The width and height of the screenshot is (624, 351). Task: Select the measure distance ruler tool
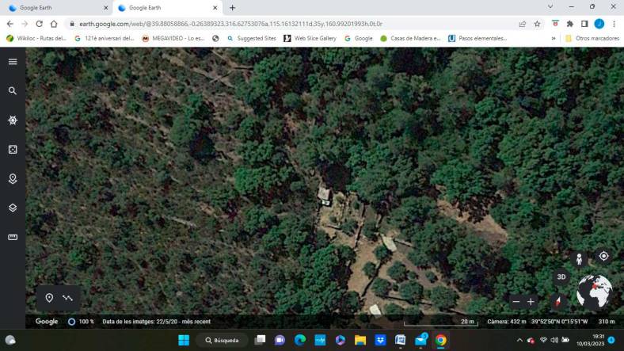click(x=13, y=237)
